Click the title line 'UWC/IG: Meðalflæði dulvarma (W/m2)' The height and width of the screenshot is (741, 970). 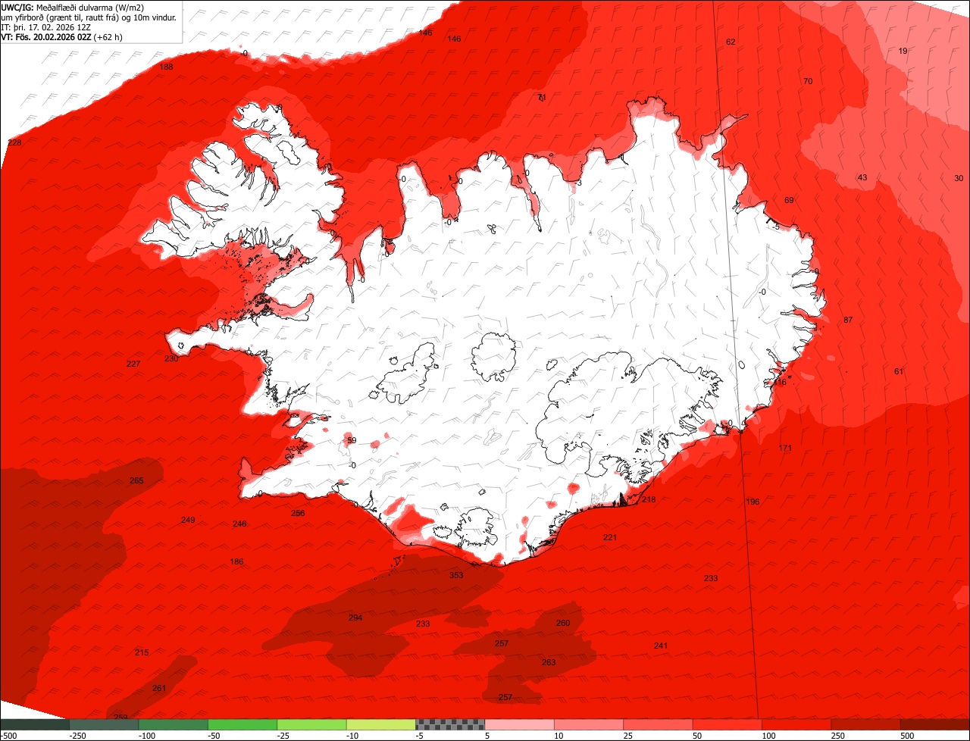pos(73,7)
